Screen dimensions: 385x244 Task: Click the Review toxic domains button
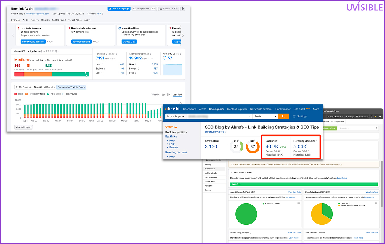[33, 42]
